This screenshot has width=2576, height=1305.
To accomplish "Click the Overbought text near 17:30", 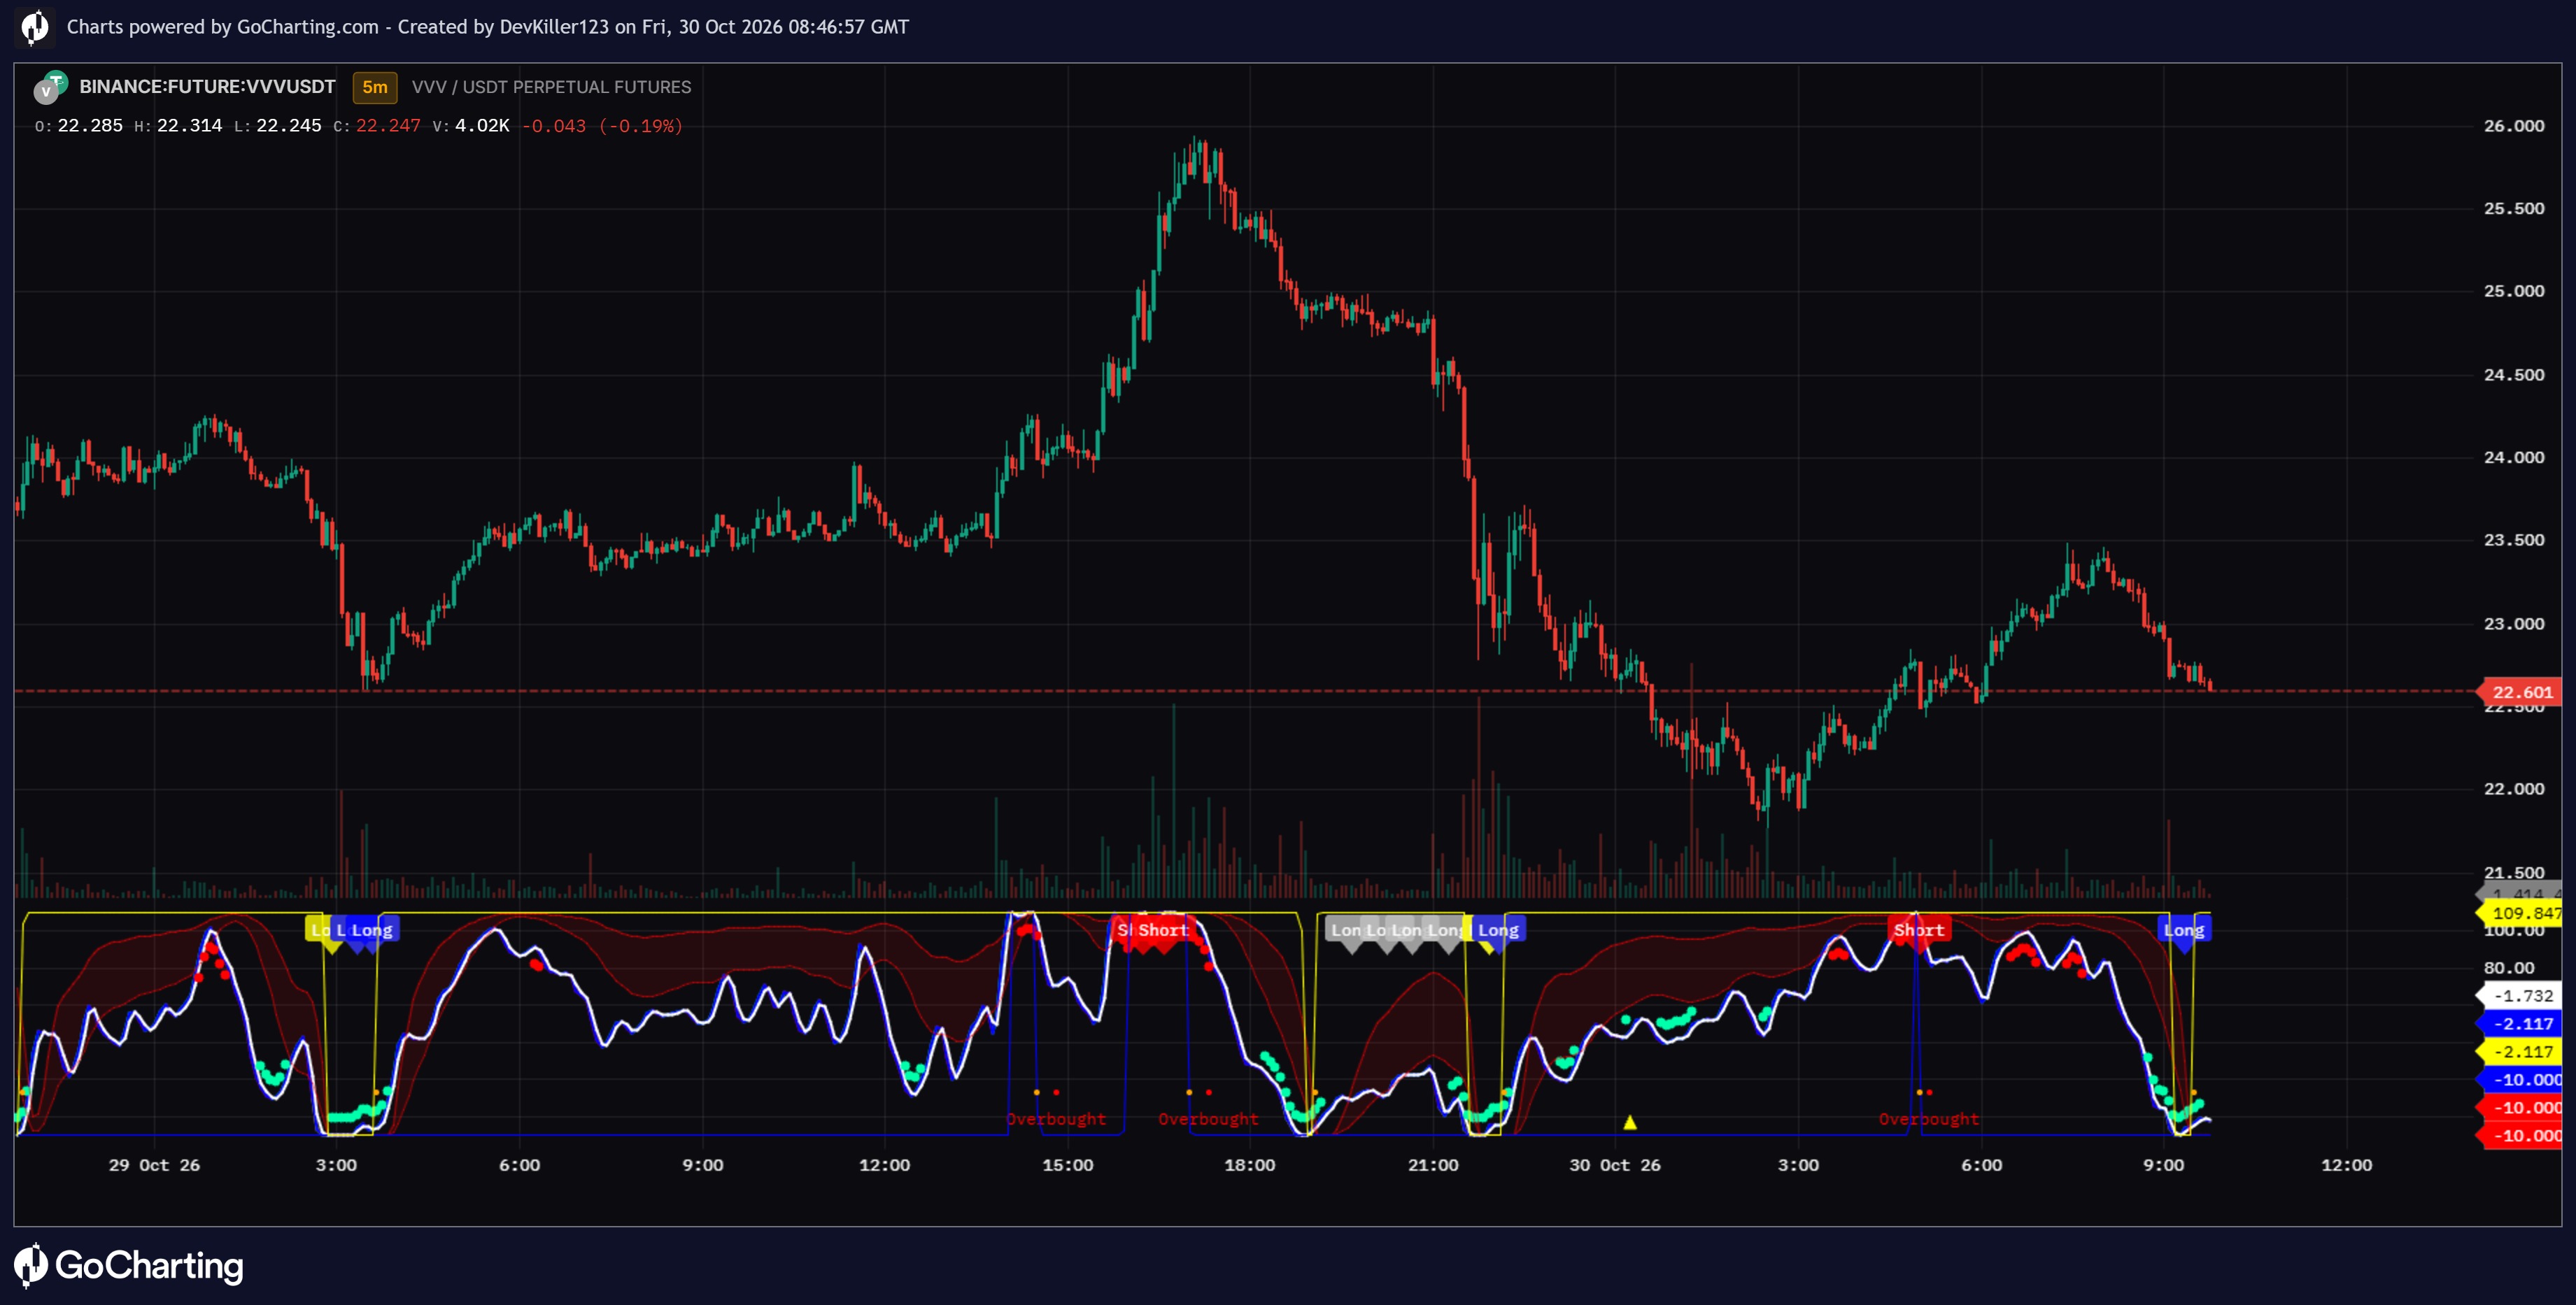I will [1208, 1119].
